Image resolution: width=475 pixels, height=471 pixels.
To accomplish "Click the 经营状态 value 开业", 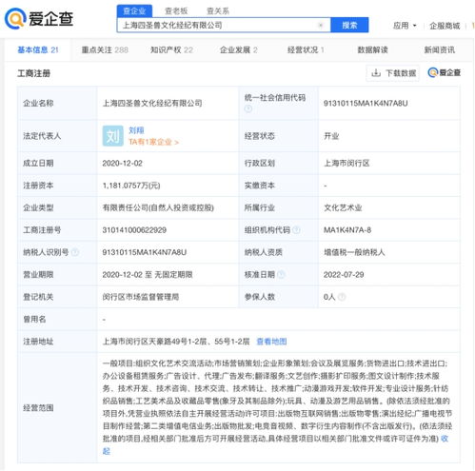I will point(331,136).
